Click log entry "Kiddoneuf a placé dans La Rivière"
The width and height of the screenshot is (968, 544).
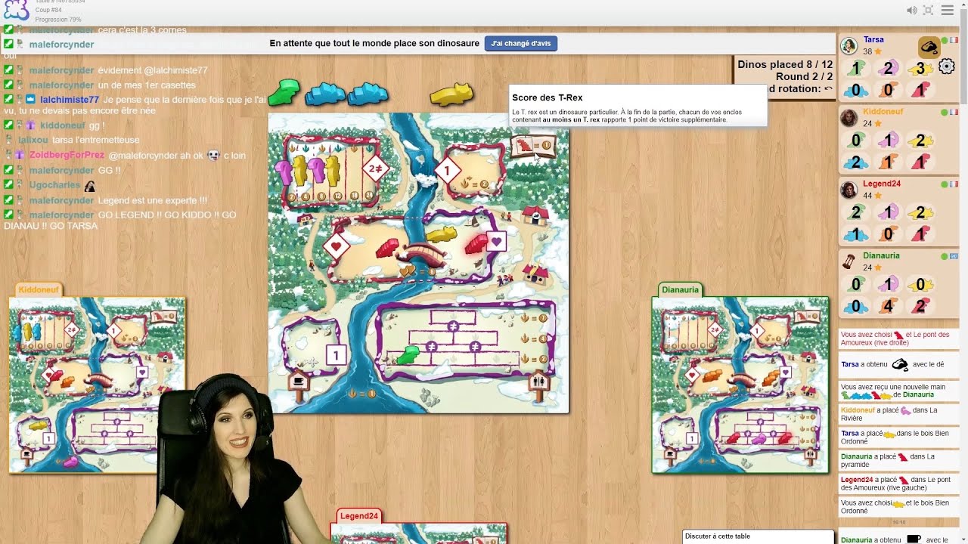(898, 414)
